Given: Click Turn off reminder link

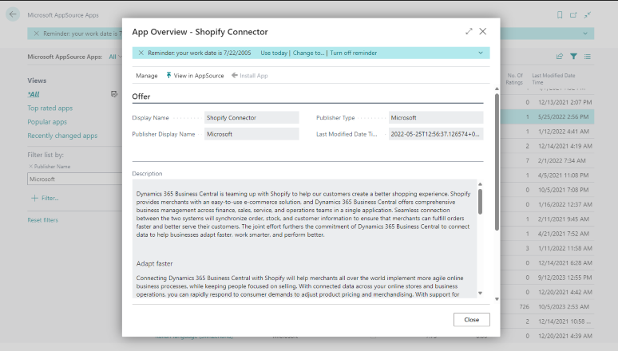Looking at the screenshot, I should click(x=354, y=53).
